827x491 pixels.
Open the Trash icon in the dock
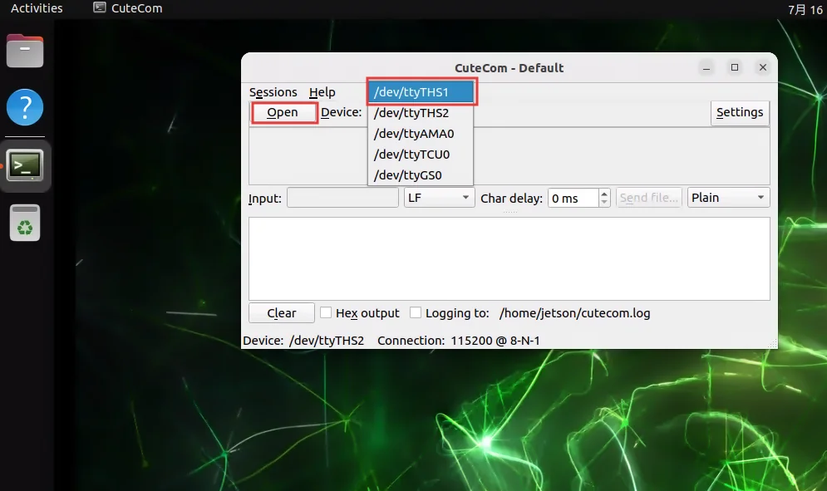[25, 223]
